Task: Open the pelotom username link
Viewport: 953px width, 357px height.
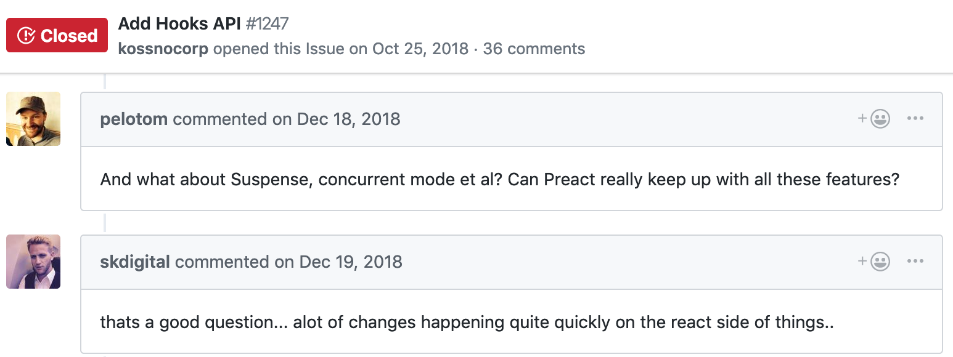Action: point(134,119)
